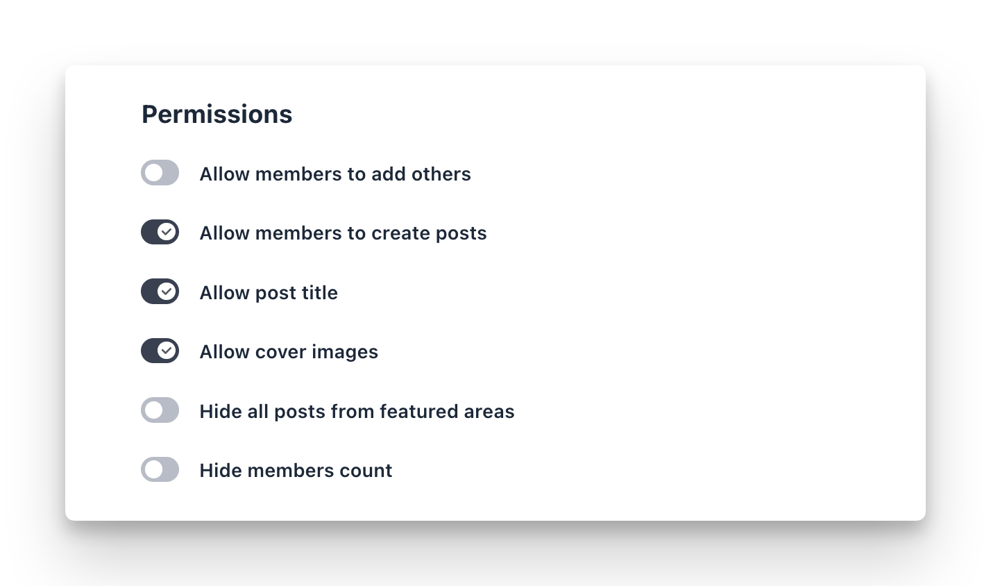The height and width of the screenshot is (586, 991).
Task: Click the 'Hide all posts from featured areas' label
Action: click(x=357, y=412)
